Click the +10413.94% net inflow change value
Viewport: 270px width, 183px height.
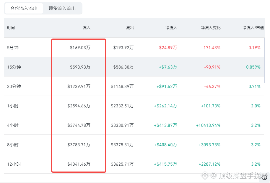point(208,125)
